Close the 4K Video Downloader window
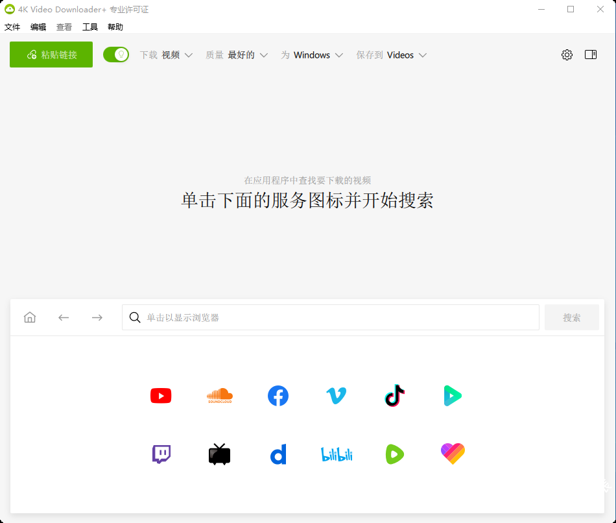The image size is (616, 523). [x=600, y=9]
